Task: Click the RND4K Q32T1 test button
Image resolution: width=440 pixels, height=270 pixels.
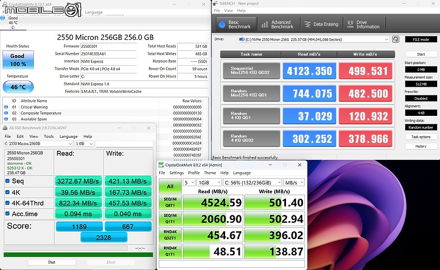Action: (170, 235)
